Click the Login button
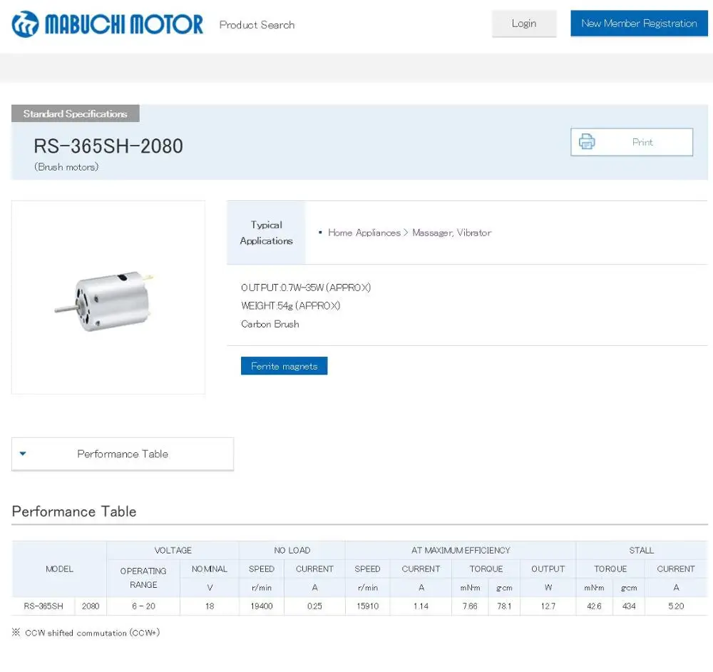The width and height of the screenshot is (713, 672). point(524,24)
